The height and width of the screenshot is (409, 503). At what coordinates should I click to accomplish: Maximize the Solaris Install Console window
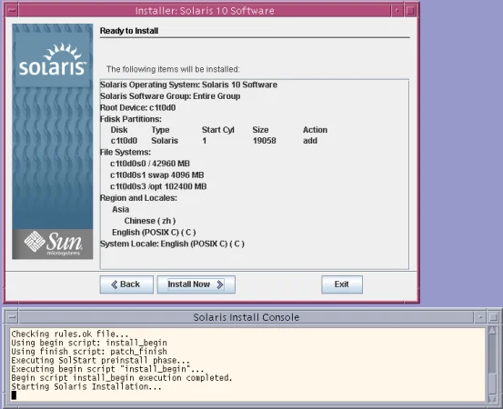click(x=493, y=317)
